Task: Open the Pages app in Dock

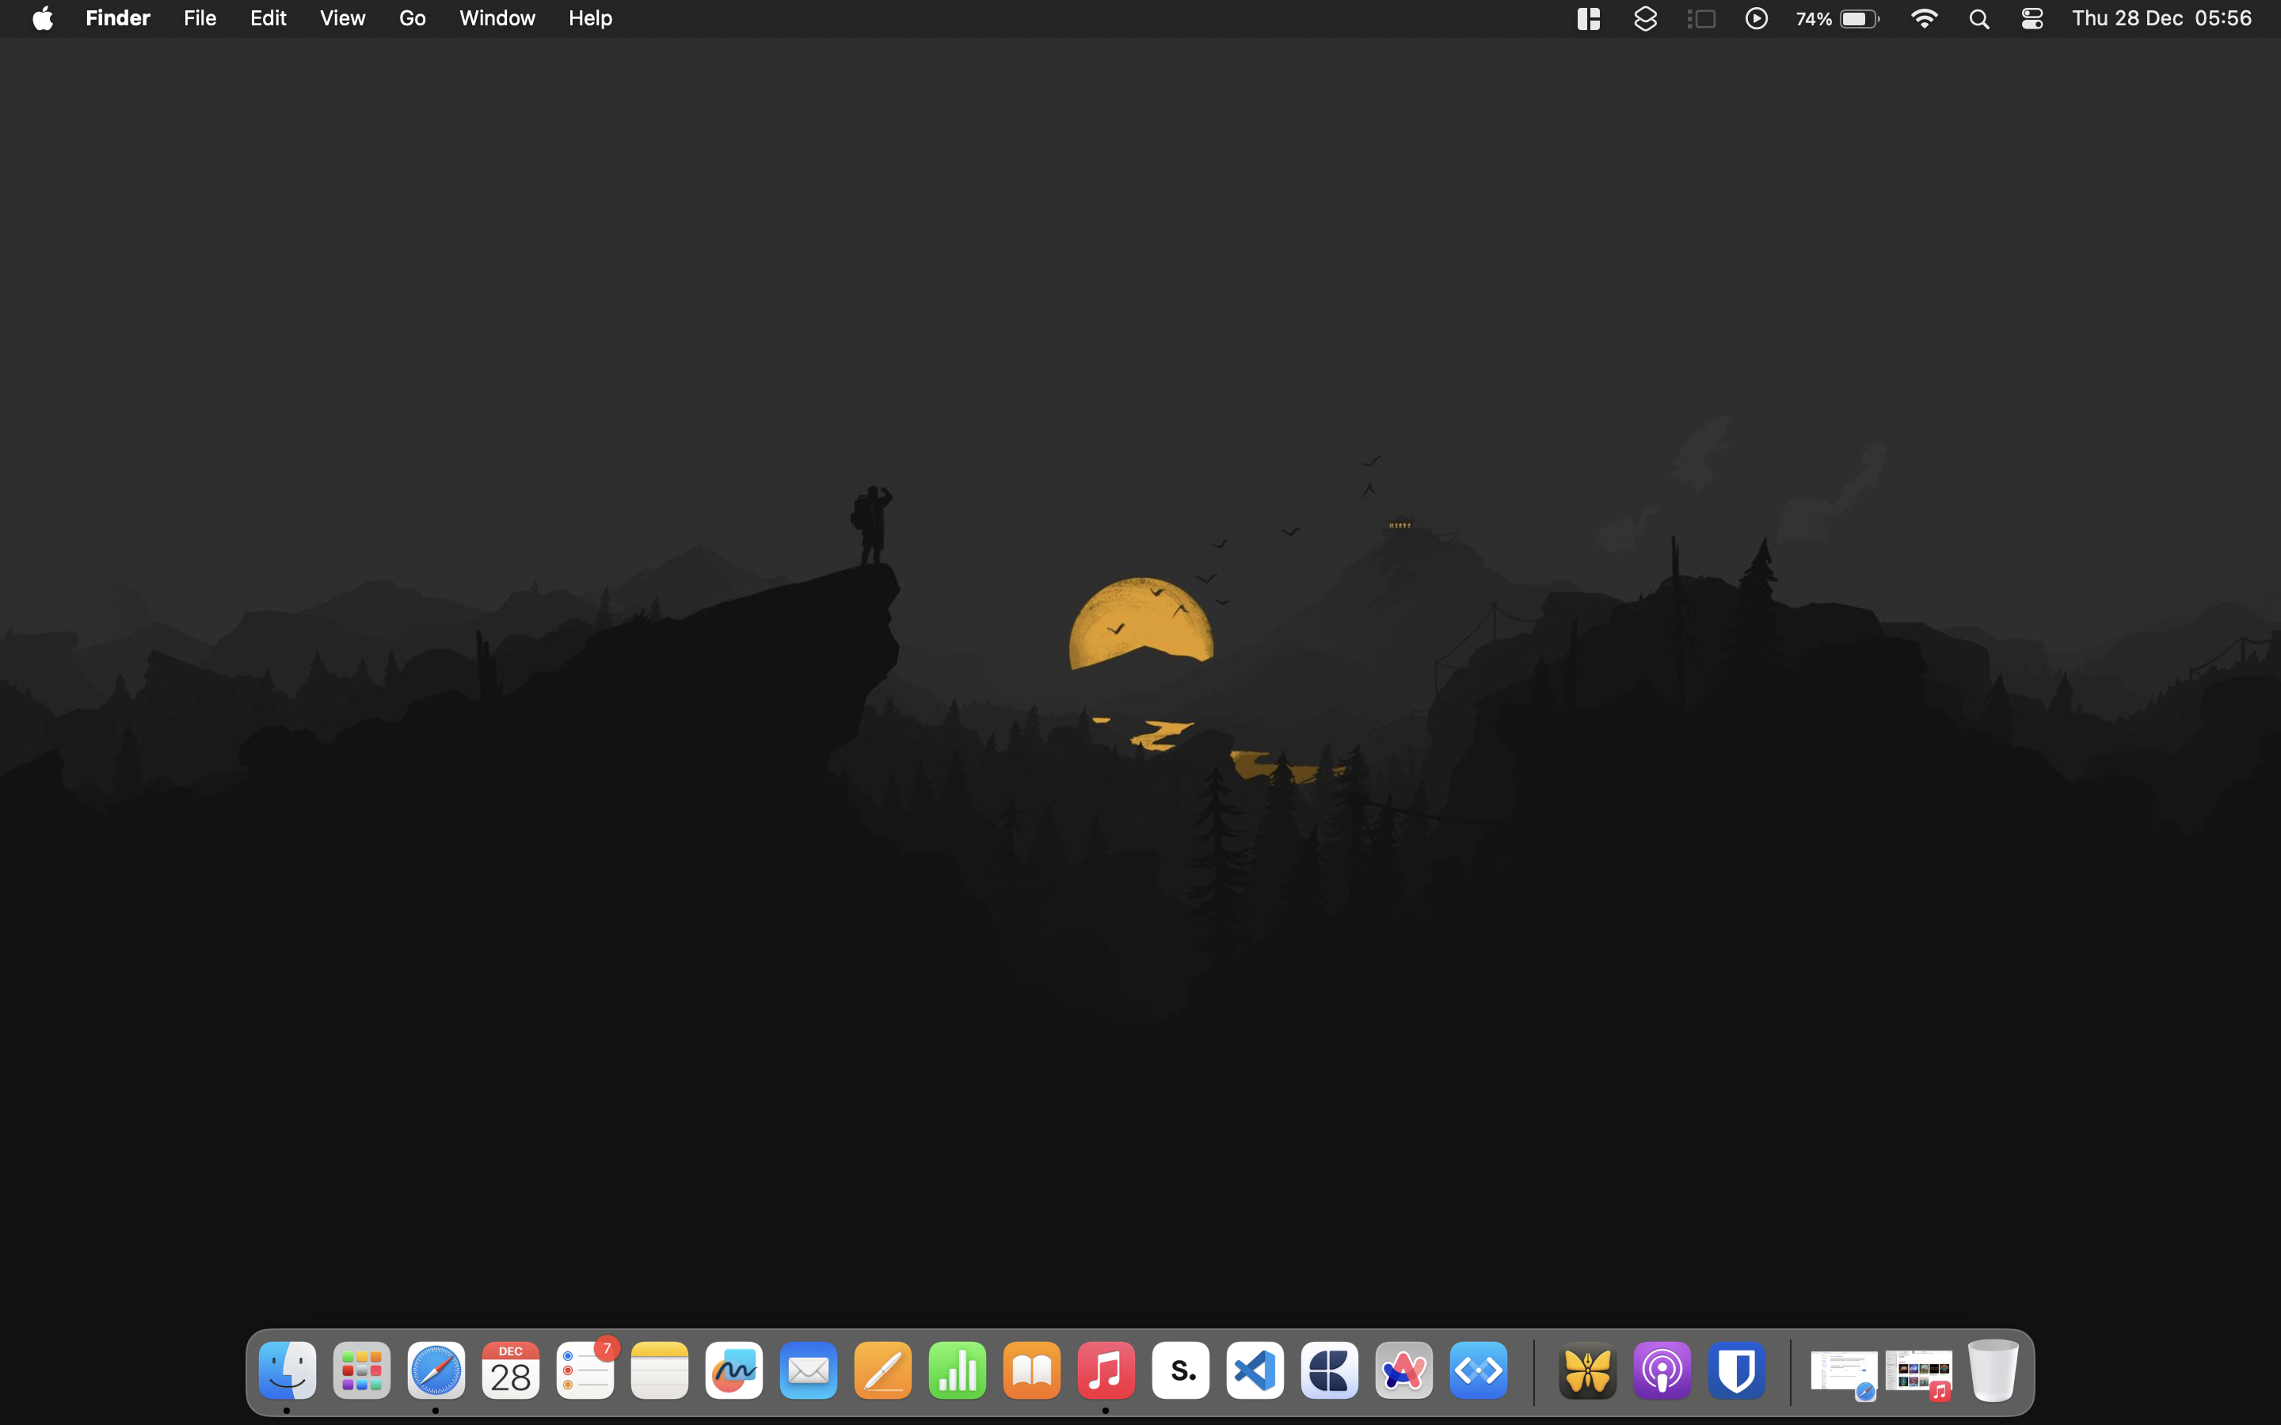Action: 882,1370
